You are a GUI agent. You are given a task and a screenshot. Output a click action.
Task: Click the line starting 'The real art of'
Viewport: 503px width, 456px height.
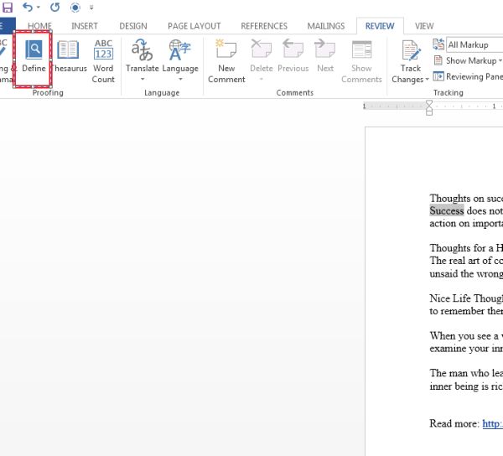coord(466,261)
